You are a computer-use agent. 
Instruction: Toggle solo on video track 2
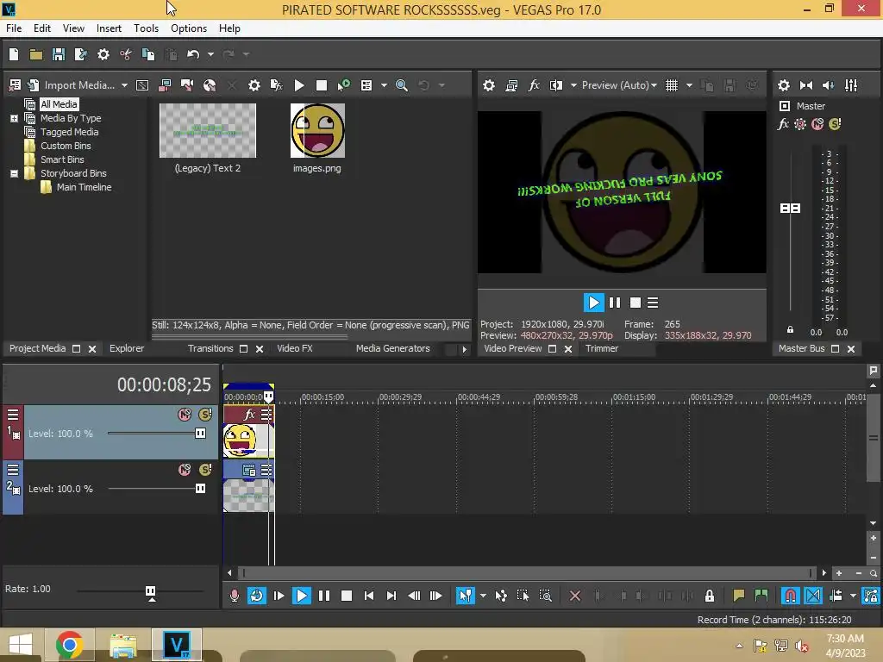205,470
